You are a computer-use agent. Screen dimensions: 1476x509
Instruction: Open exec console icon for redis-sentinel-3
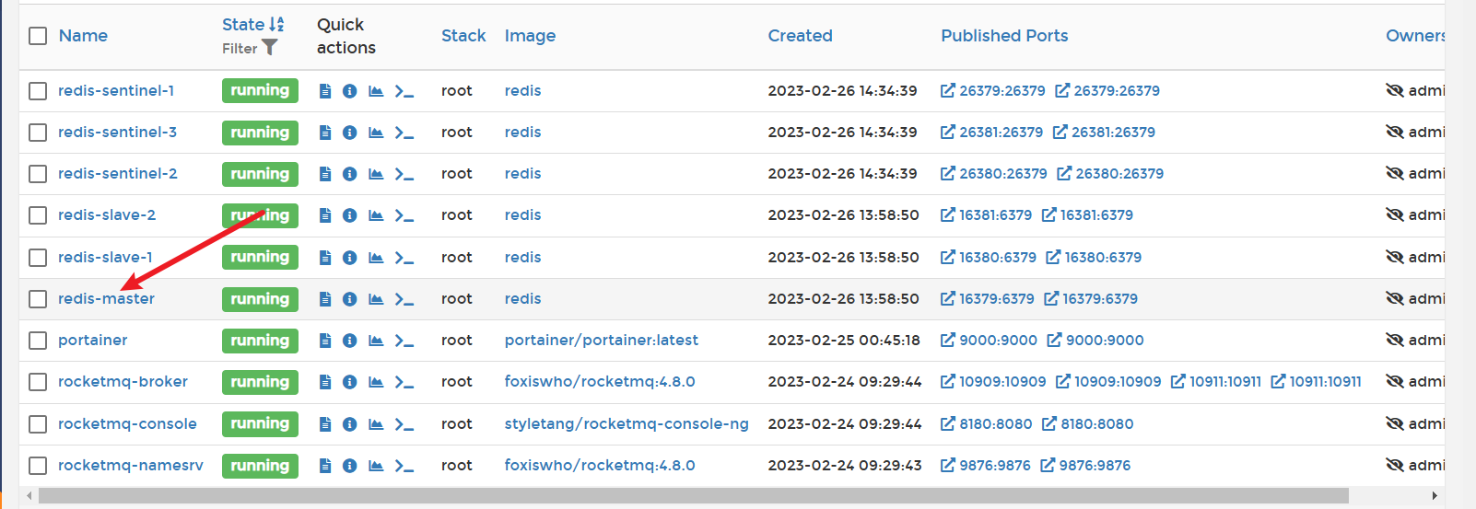(404, 133)
